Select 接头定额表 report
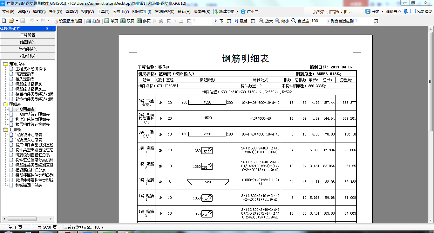Image resolution: width=434 pixels, height=233 pixels. [x=25, y=79]
